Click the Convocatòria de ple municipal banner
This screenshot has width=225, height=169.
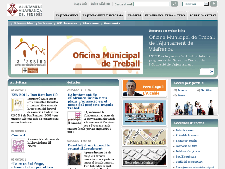coord(144,113)
